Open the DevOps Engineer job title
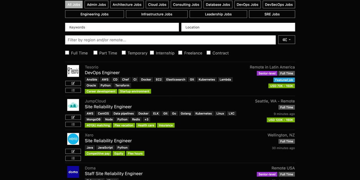Image resolution: width=360 pixels, height=180 pixels. [x=102, y=73]
